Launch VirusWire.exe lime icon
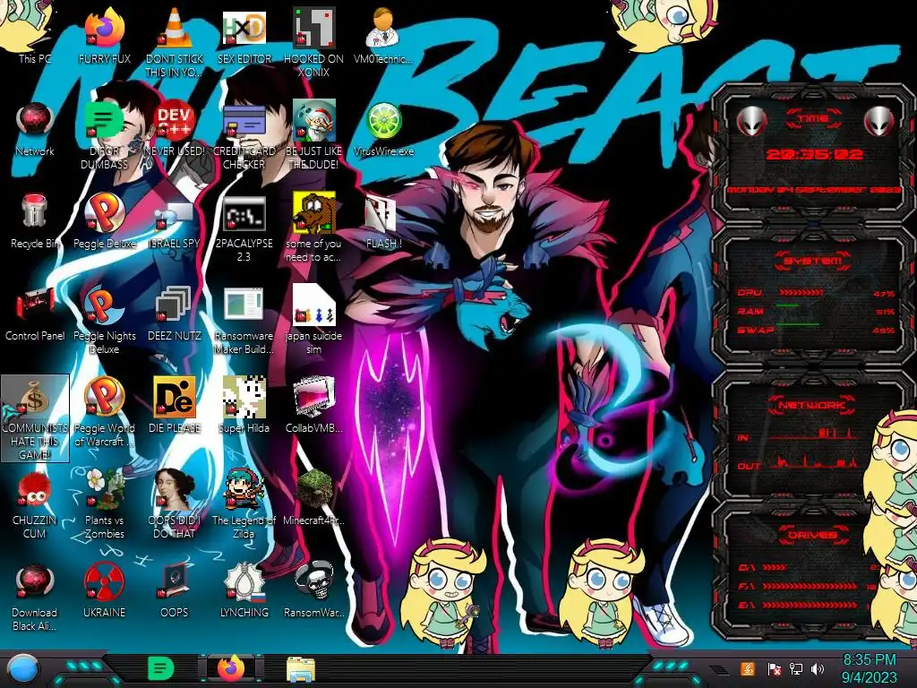 pos(383,121)
